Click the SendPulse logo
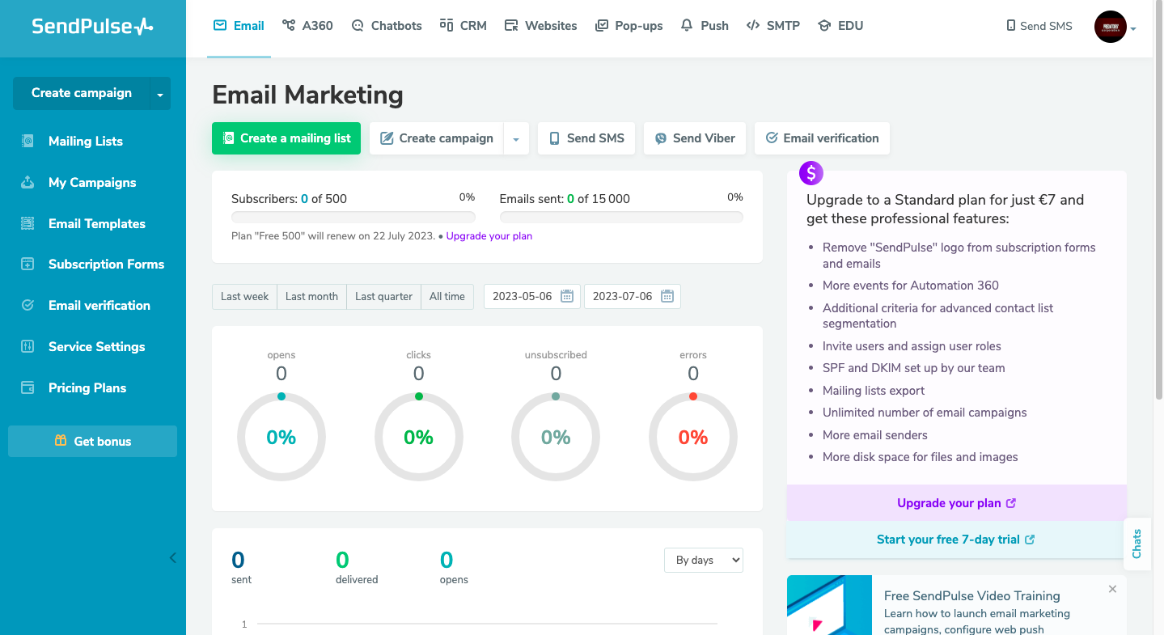Screen dimensions: 1164x635 pyautogui.click(x=92, y=26)
